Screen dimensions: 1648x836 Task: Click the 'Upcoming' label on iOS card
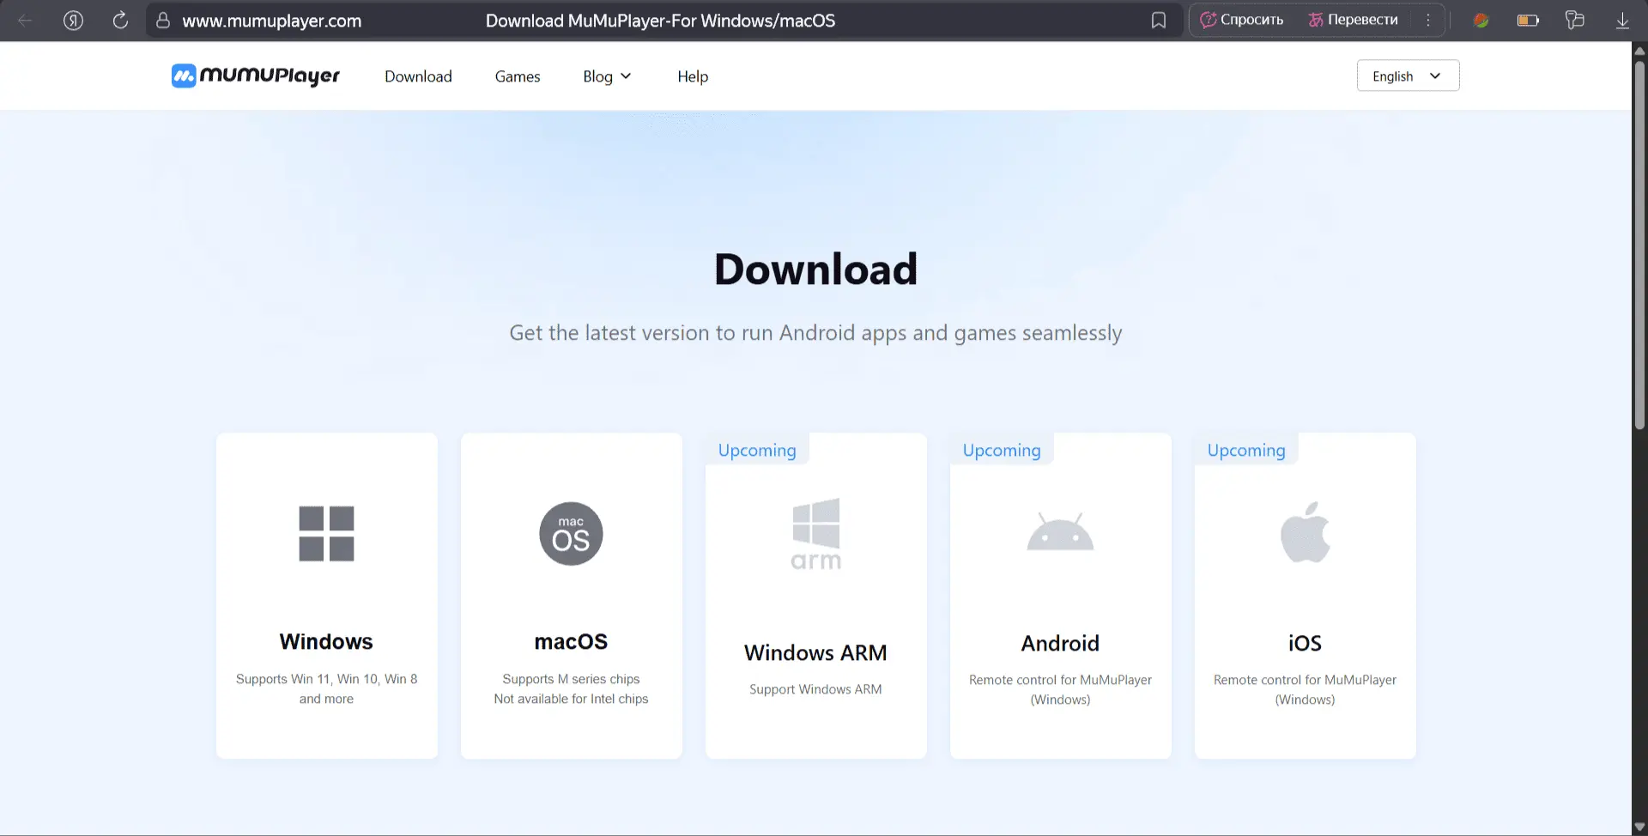pos(1246,451)
